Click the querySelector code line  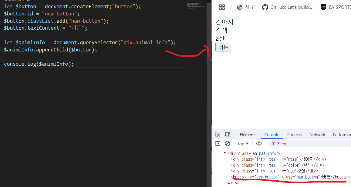click(90, 42)
